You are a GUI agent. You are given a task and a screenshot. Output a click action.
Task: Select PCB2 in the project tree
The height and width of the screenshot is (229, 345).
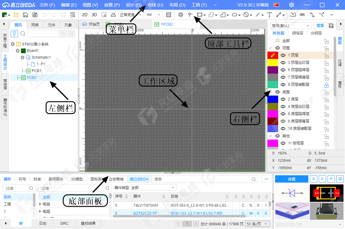(x=32, y=78)
